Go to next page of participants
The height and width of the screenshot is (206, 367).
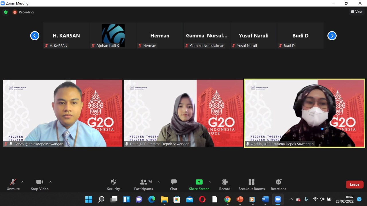(x=332, y=36)
